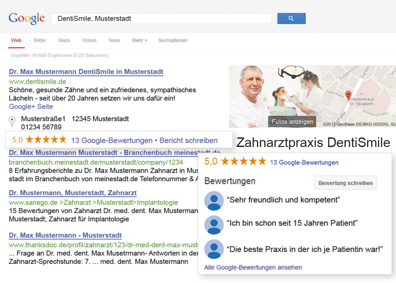Click the branchenbuch.meinestadt.de green URL
Image resolution: width=396 pixels, height=283 pixels.
point(96,162)
